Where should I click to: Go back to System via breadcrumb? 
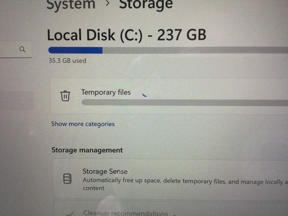[x=71, y=4]
